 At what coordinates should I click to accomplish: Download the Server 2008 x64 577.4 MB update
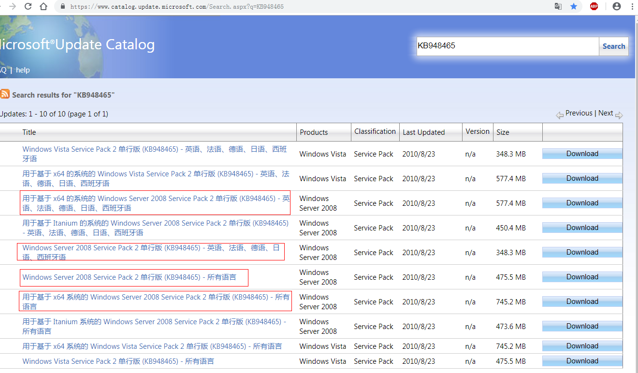[x=582, y=203]
